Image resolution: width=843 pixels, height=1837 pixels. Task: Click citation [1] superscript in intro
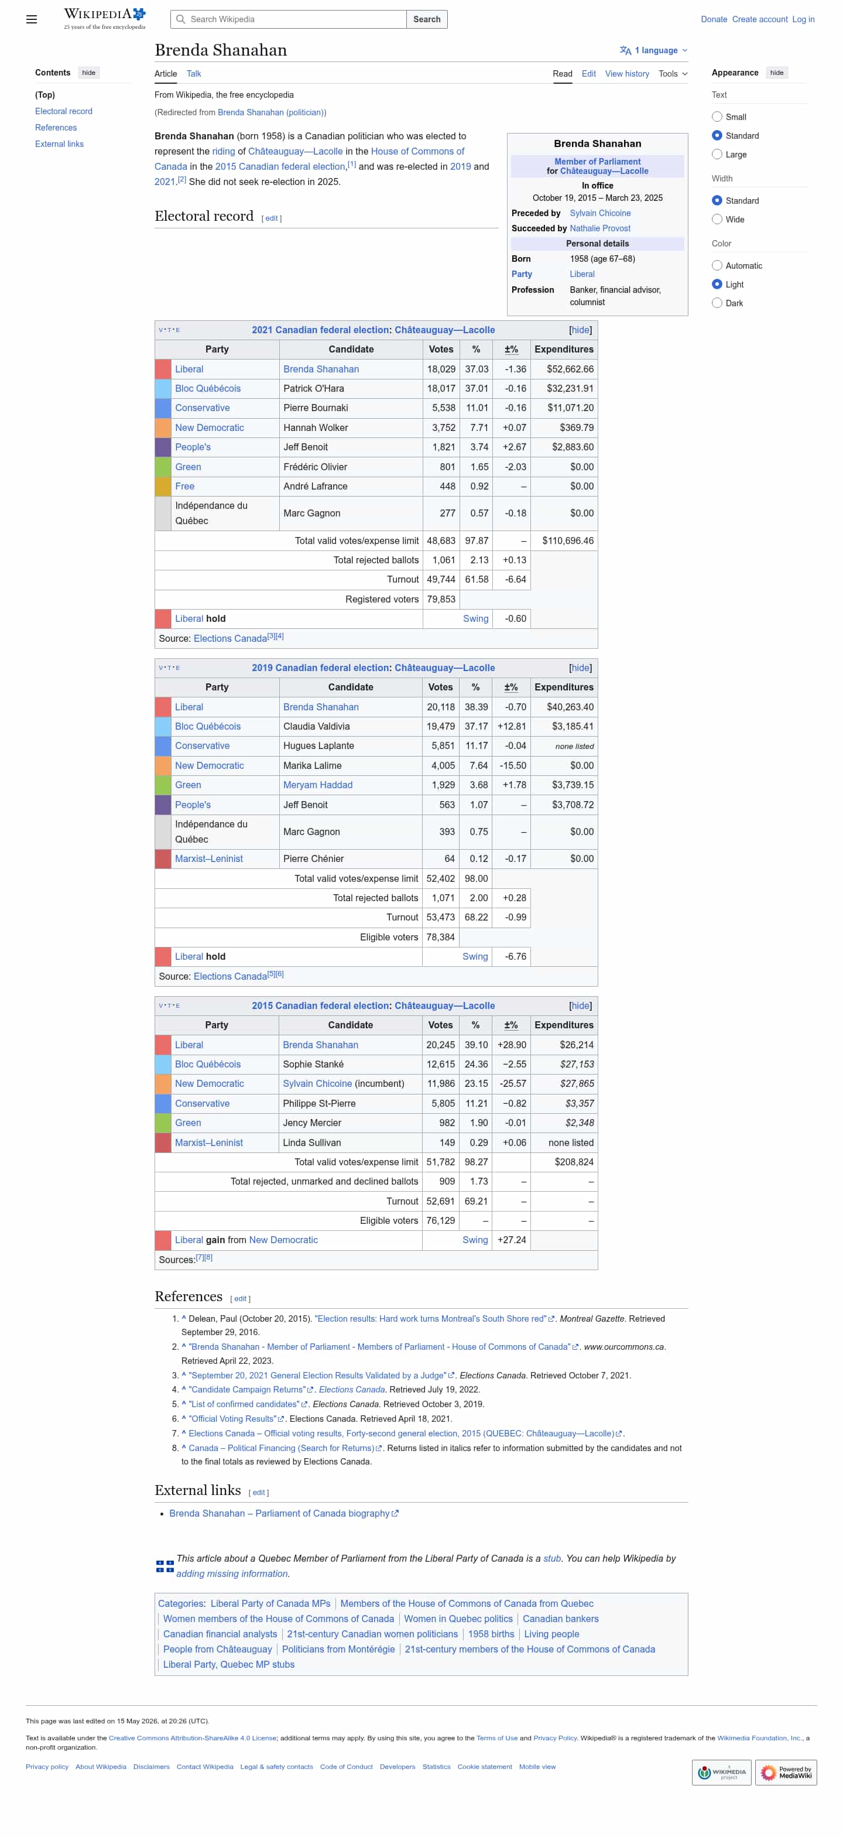(x=352, y=164)
